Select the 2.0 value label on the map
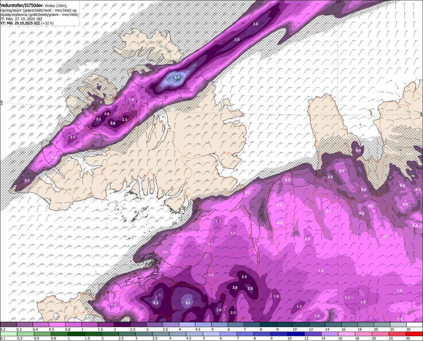 click(x=73, y=137)
